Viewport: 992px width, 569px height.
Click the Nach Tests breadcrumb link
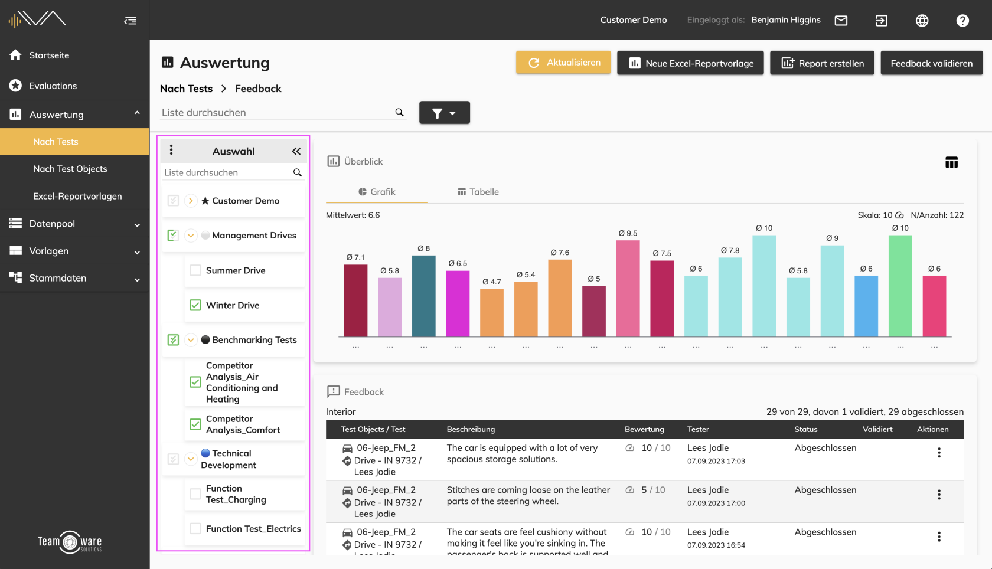click(186, 89)
